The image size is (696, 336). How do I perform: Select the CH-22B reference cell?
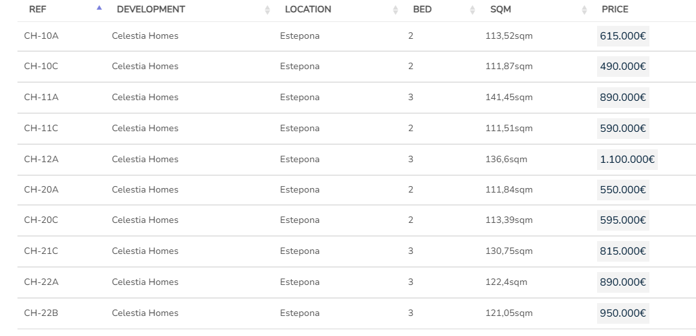coord(41,313)
